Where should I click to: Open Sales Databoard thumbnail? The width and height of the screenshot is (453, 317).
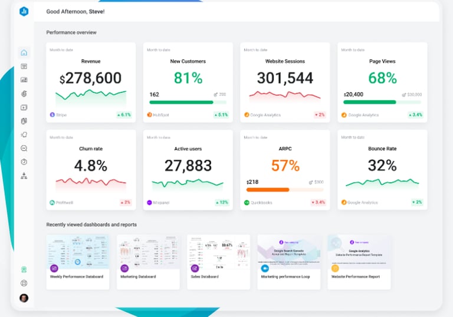pyautogui.click(x=218, y=252)
